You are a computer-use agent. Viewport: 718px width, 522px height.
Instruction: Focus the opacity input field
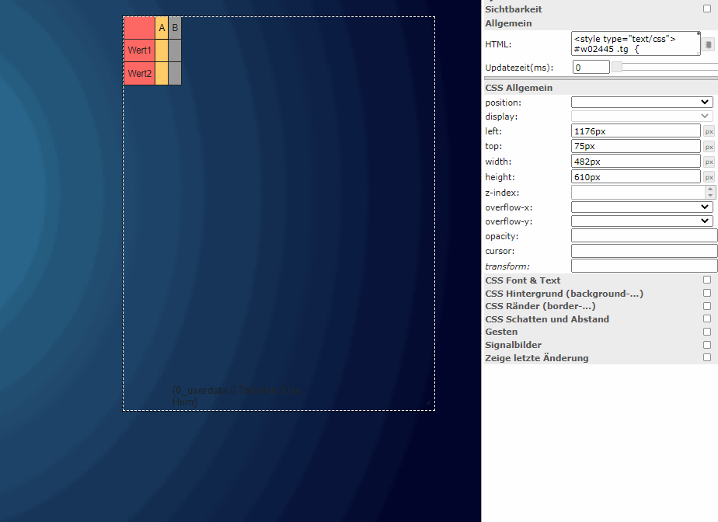[643, 235]
